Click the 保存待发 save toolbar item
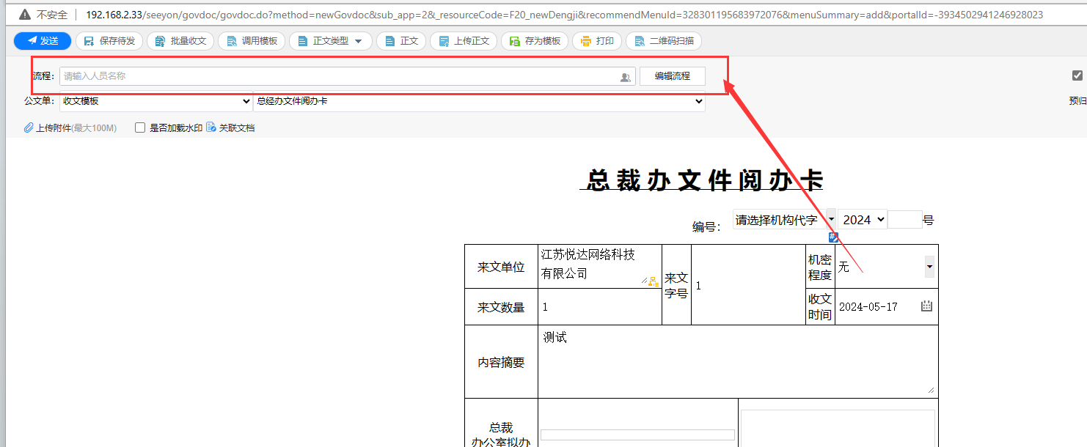1087x447 pixels. coord(109,41)
